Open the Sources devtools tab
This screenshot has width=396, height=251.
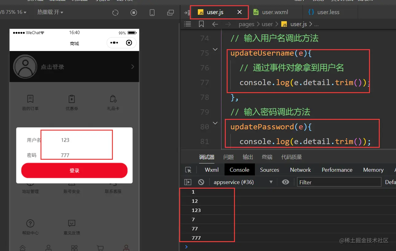270,170
